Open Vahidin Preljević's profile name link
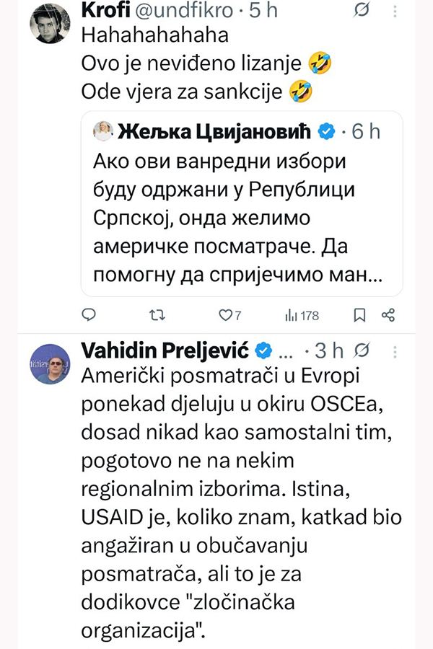Screen dimensions: 433x649 165,350
